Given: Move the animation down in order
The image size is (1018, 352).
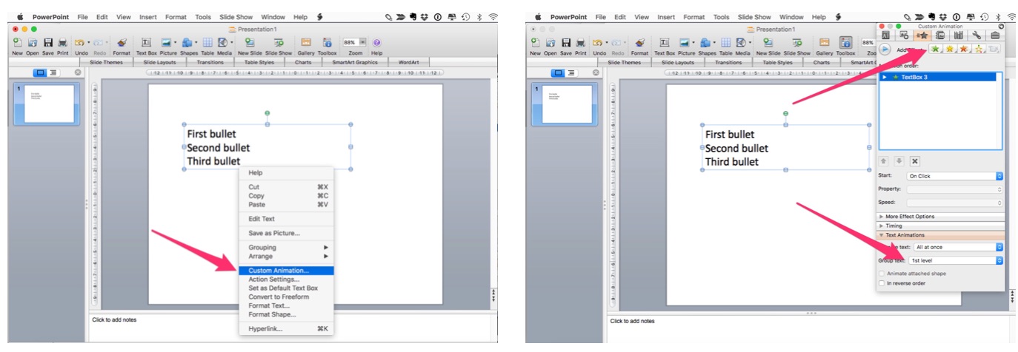Looking at the screenshot, I should (x=899, y=160).
